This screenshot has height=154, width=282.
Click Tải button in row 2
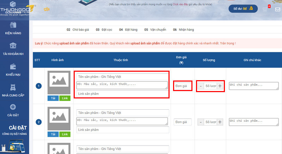[x=53, y=134]
